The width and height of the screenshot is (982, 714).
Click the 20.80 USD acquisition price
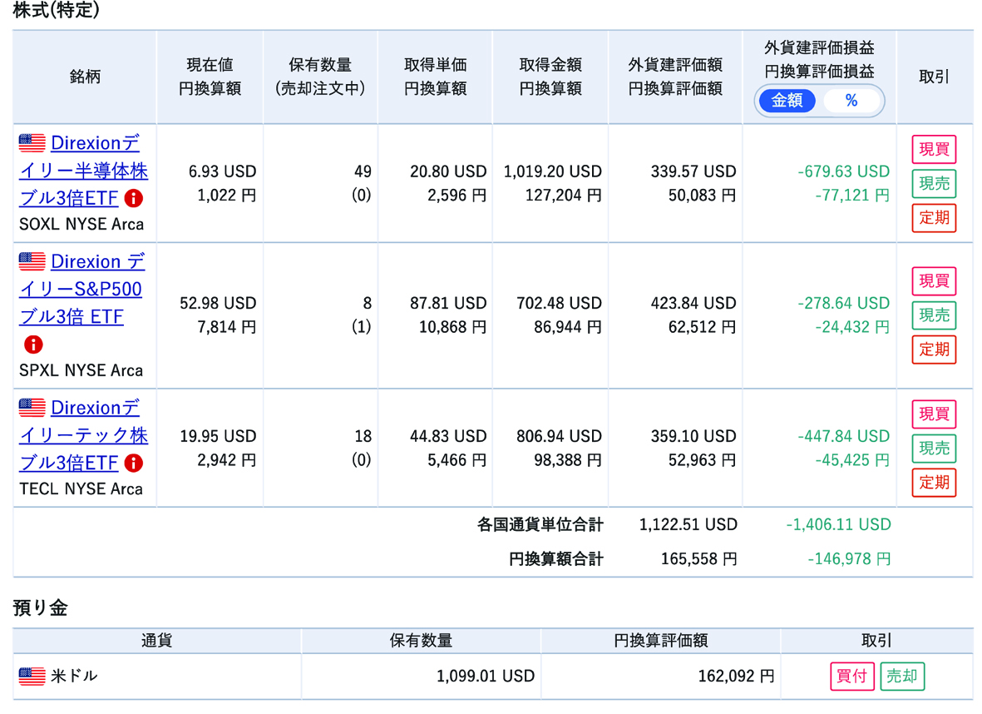(448, 171)
